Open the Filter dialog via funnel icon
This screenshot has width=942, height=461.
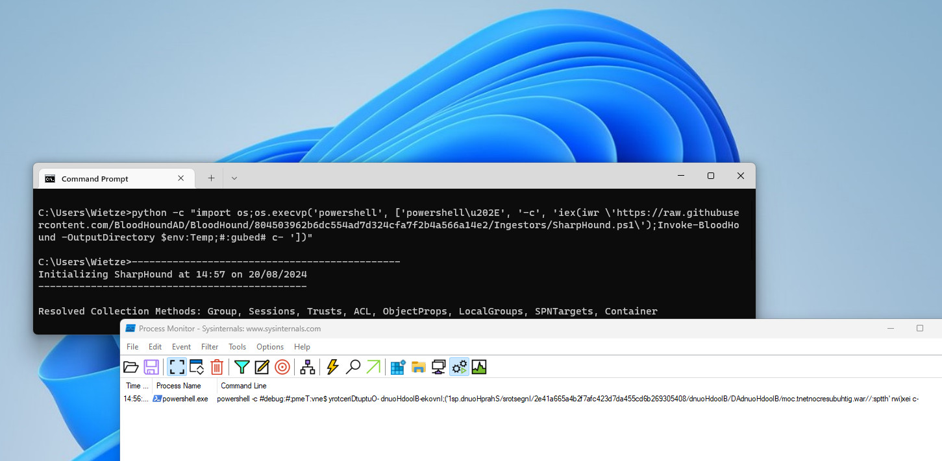click(242, 367)
